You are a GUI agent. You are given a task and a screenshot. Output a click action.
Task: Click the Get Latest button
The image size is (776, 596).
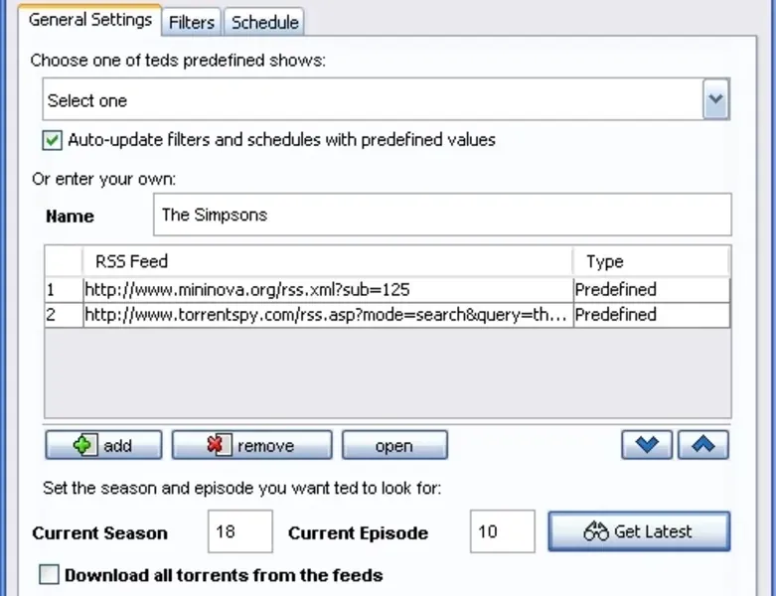(x=639, y=531)
